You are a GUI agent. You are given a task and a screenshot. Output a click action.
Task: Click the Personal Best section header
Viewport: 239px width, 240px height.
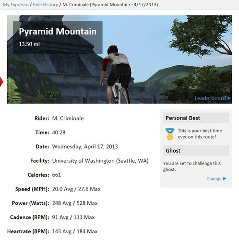tap(196, 118)
